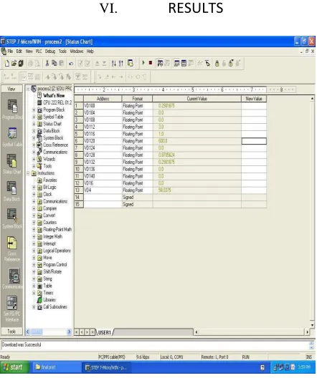The width and height of the screenshot is (317, 378).
Task: Click the Tools button below the View bar
Action: (x=11, y=331)
